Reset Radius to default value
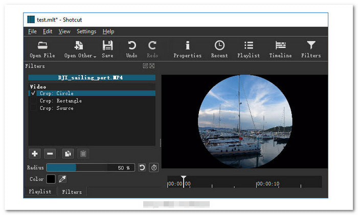This screenshot has height=215, width=358. 142,168
